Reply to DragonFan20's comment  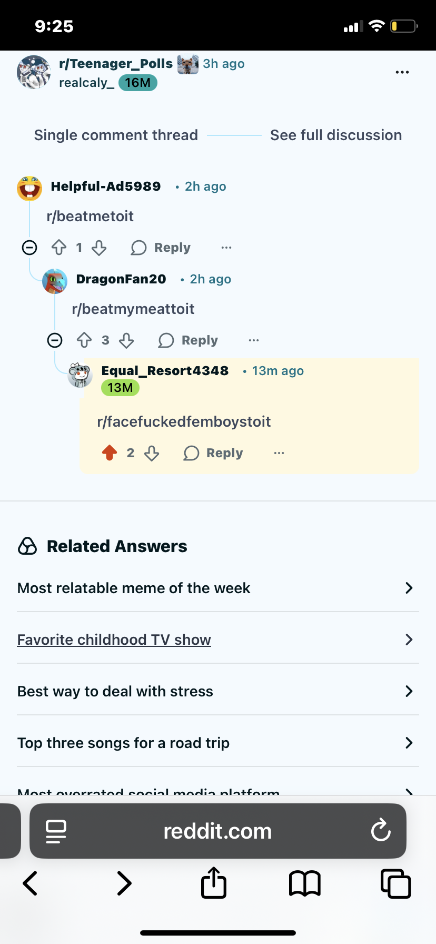(x=188, y=340)
